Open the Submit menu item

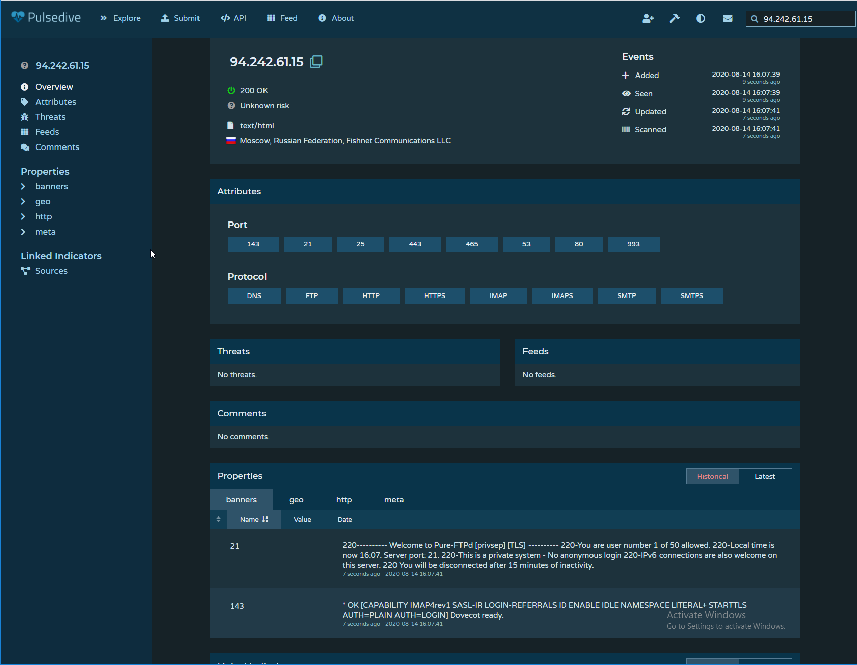tap(180, 18)
